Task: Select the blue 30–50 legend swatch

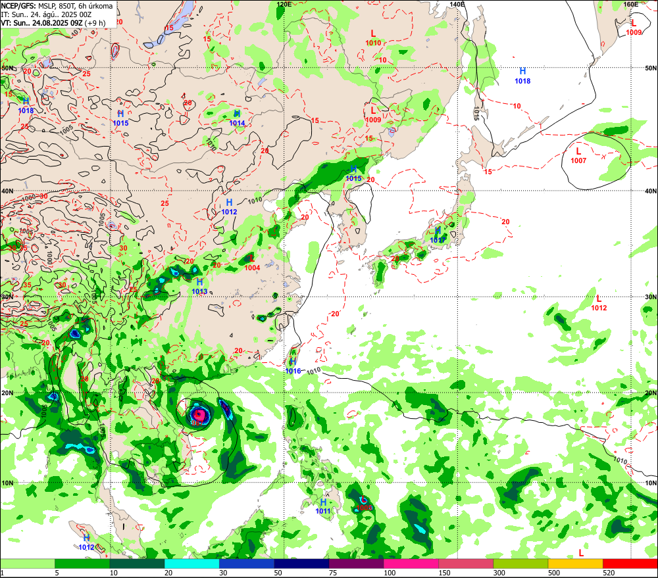Action: (247, 564)
